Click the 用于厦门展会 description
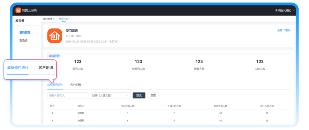The image size is (309, 130). pyautogui.click(x=74, y=36)
